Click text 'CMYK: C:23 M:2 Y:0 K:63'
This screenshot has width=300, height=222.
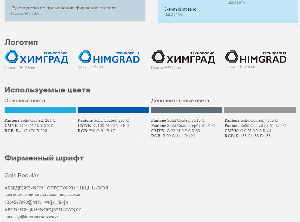175,131
